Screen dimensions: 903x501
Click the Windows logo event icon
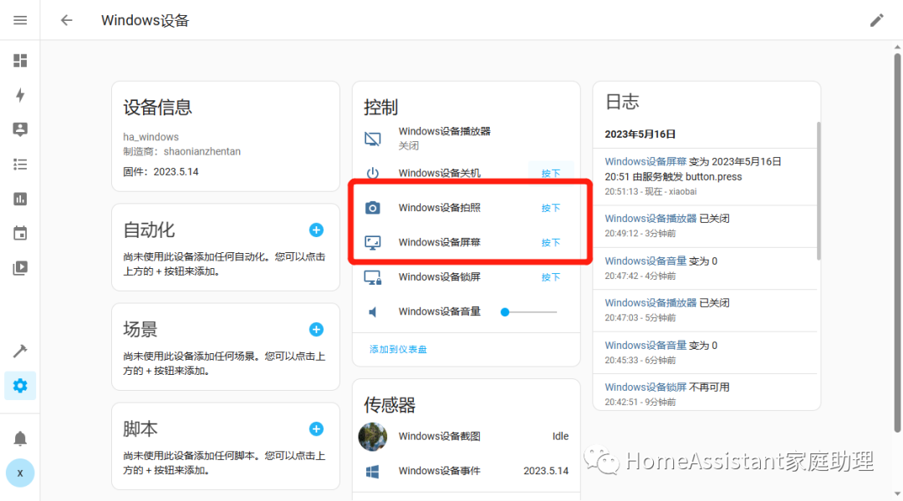point(373,471)
